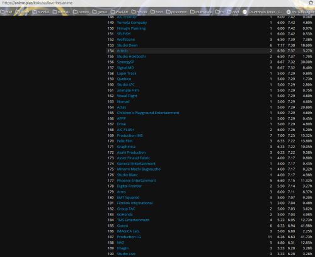Open the Lapin Track link

point(127,74)
